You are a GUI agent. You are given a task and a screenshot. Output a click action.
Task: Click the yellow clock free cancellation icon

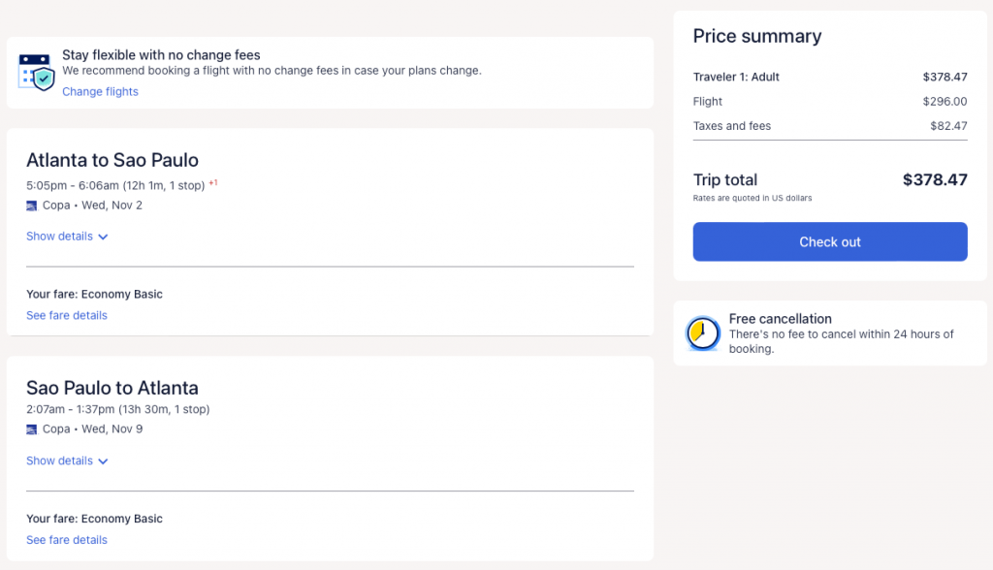pos(701,333)
